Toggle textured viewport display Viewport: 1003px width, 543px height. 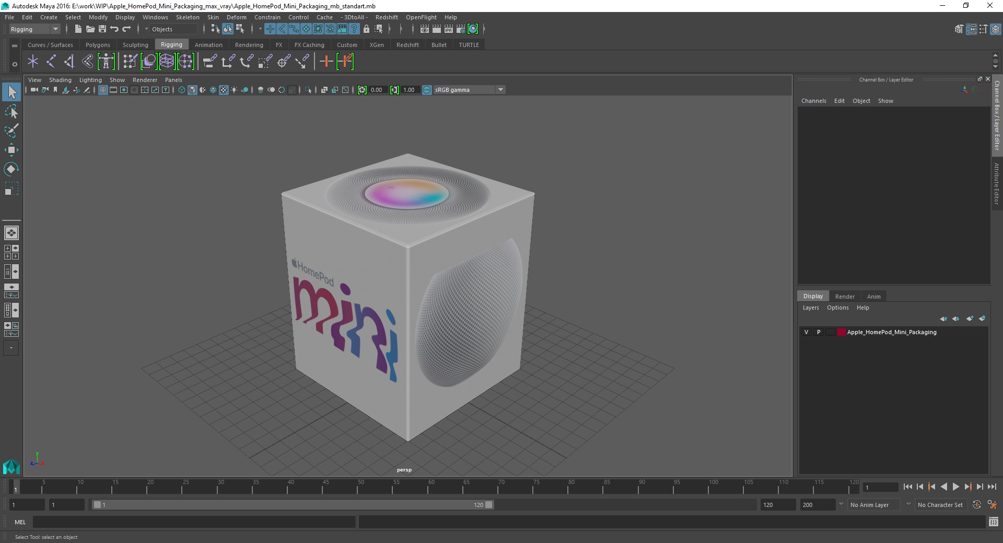(x=224, y=90)
